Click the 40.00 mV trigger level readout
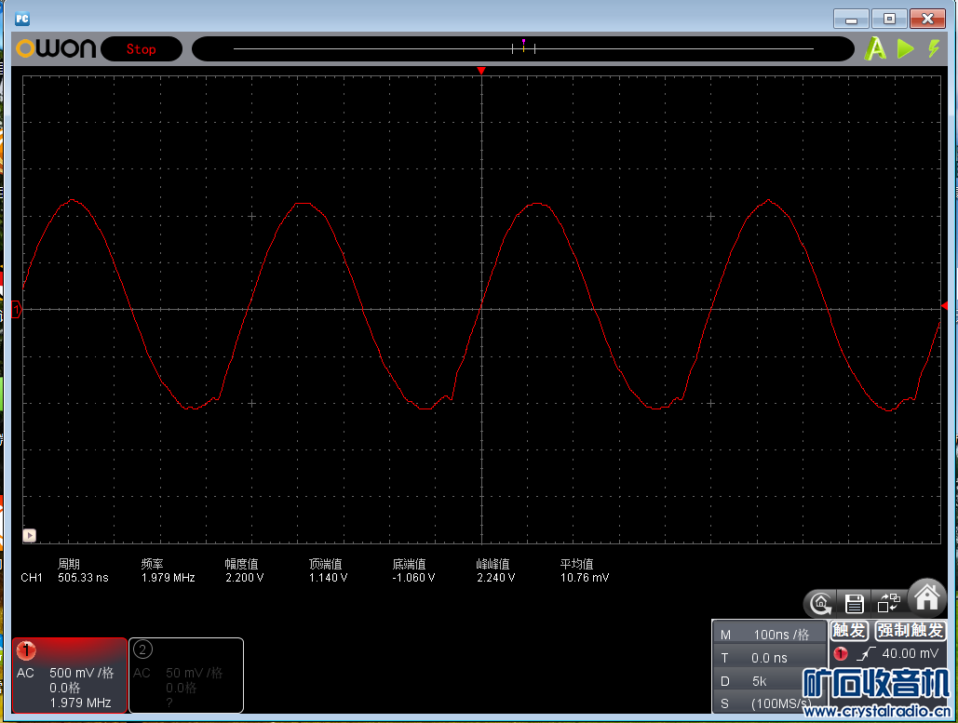 coord(910,654)
